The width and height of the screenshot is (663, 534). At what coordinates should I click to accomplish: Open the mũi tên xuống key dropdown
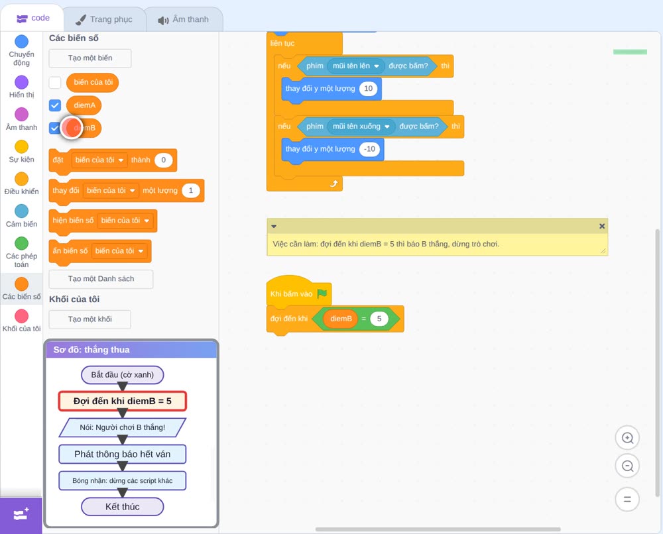tap(361, 127)
